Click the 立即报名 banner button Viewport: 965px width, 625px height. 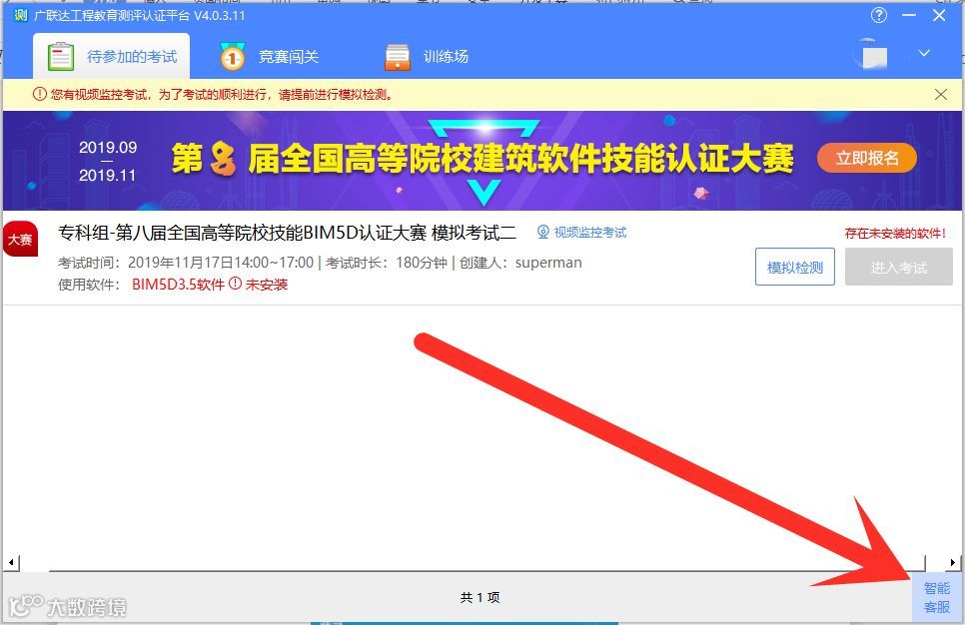click(866, 158)
